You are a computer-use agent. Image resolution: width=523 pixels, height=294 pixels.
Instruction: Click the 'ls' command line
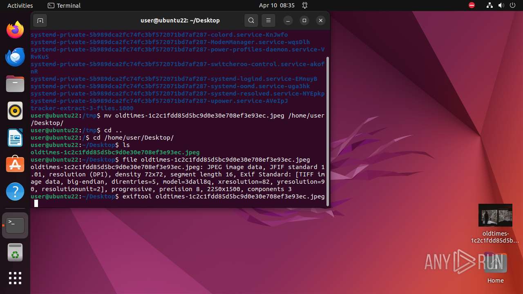click(80, 145)
